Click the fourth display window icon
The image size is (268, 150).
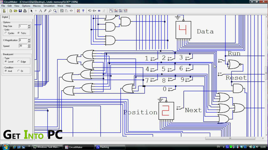click(125, 11)
